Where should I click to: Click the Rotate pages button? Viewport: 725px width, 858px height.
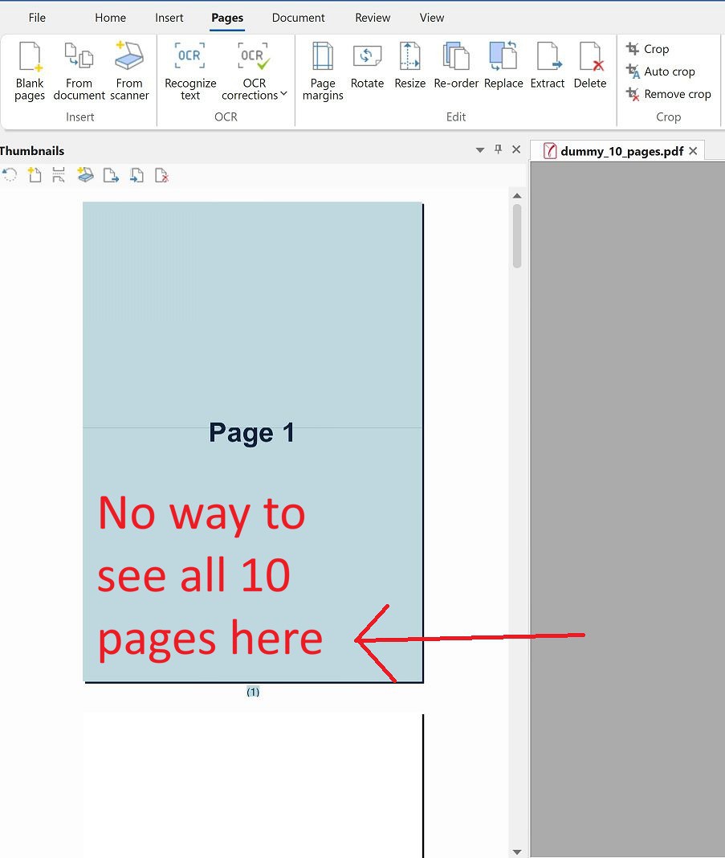point(367,66)
